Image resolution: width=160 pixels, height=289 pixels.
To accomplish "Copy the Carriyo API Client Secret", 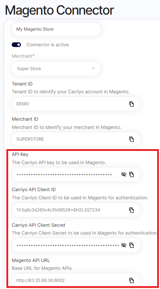I will coord(131,245).
